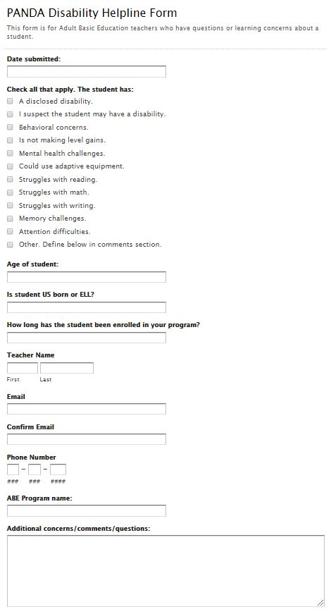Click the Teacher Last name field
This screenshot has width=331, height=614.
pos(67,368)
